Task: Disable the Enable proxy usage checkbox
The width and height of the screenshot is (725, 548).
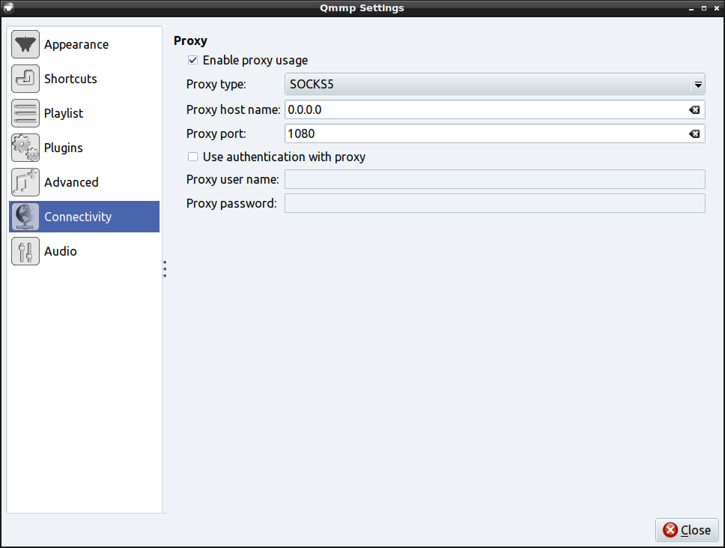Action: [x=192, y=61]
